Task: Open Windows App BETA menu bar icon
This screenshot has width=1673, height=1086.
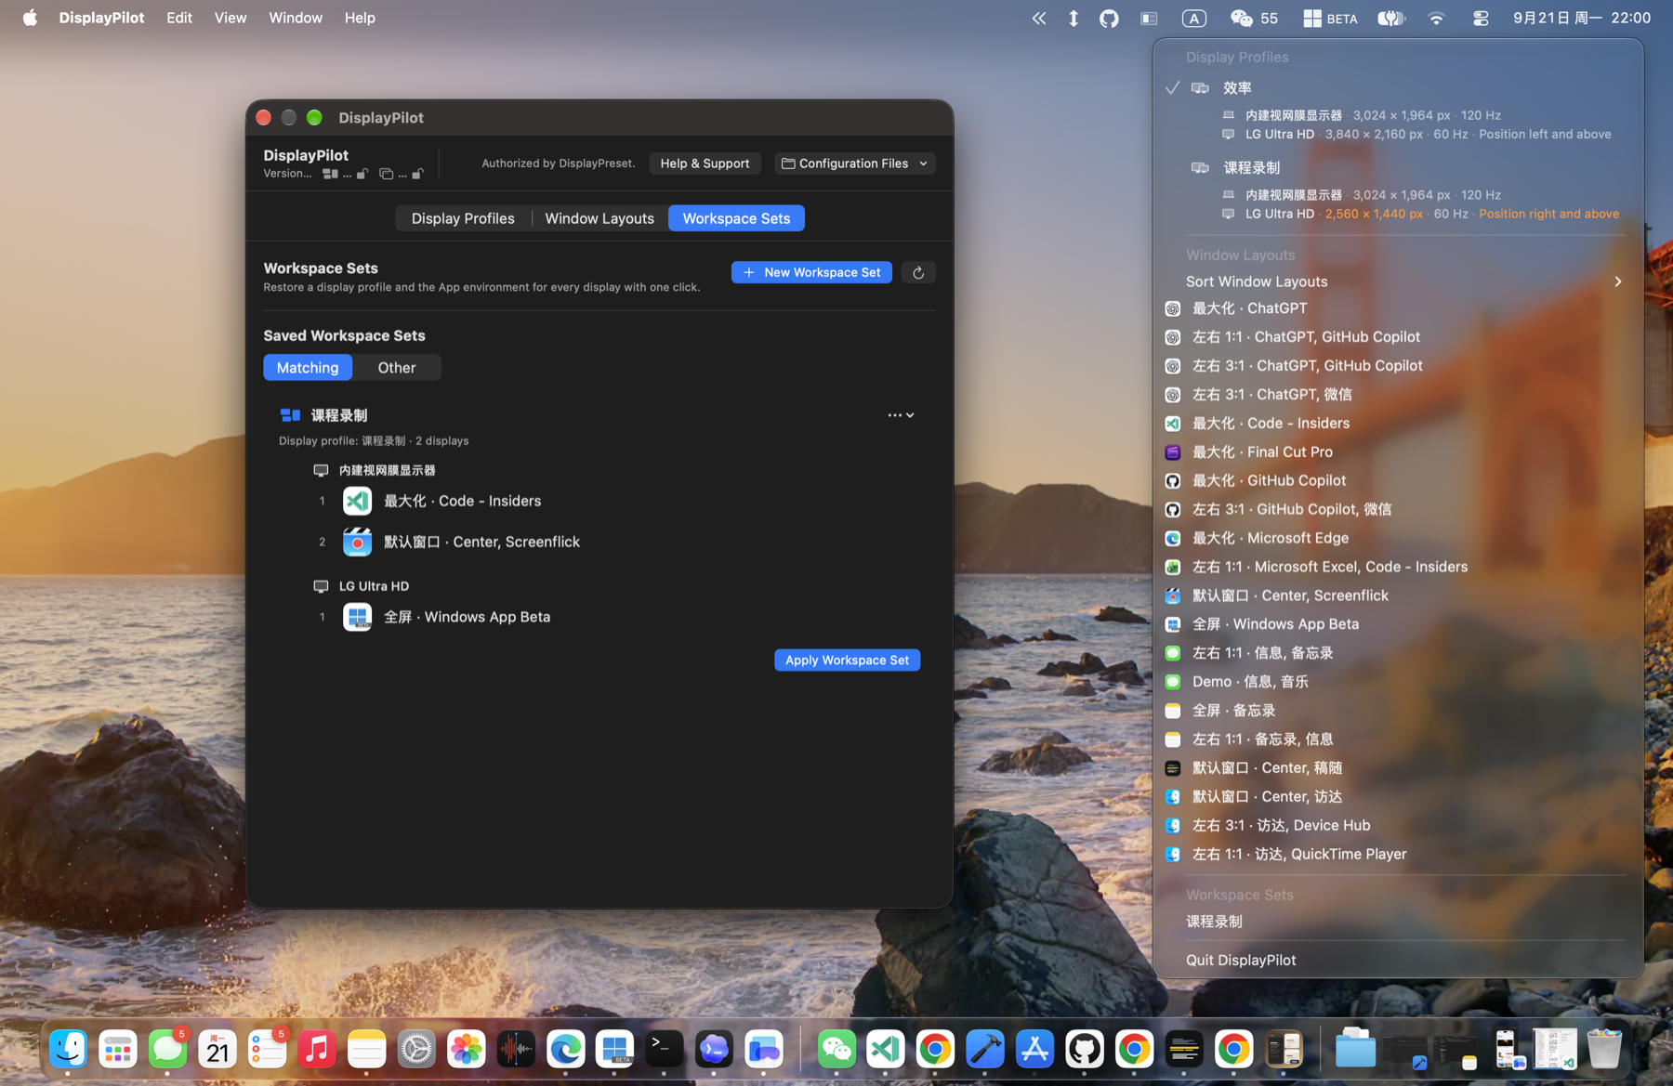Action: [1330, 19]
